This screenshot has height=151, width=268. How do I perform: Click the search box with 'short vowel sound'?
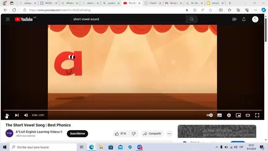(128, 19)
